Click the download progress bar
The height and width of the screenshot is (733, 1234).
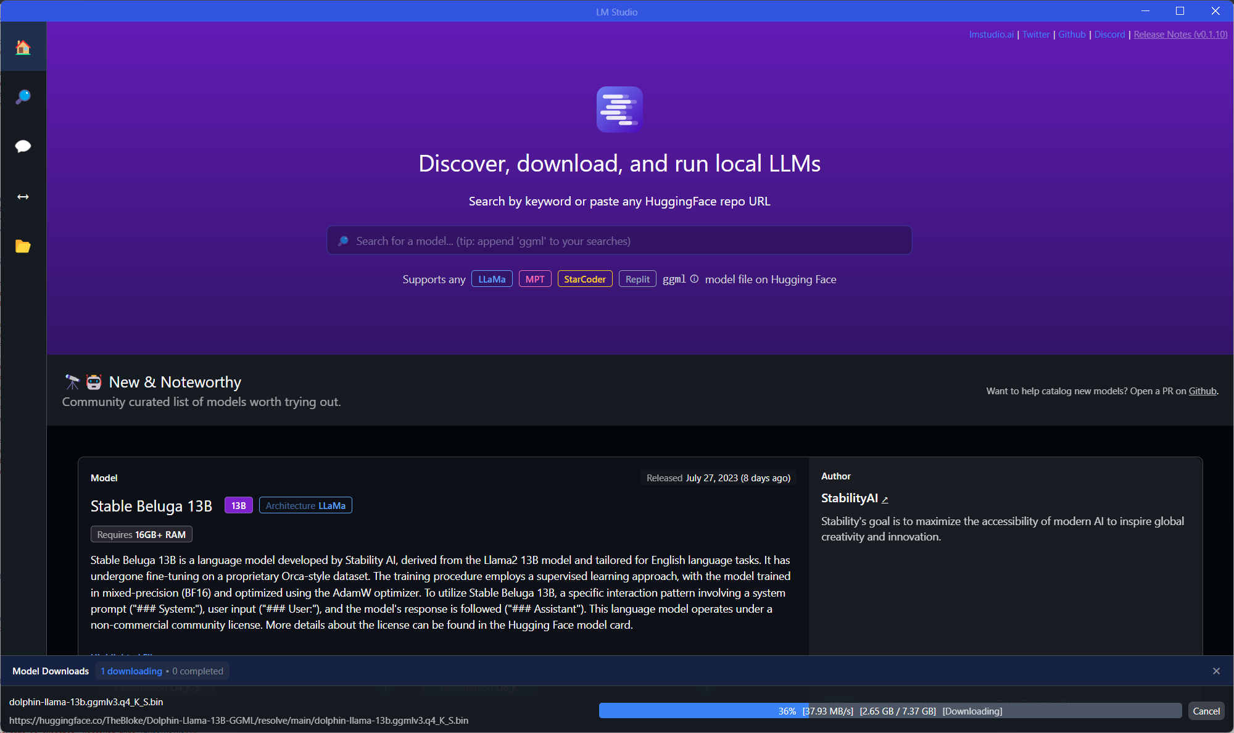(x=890, y=711)
